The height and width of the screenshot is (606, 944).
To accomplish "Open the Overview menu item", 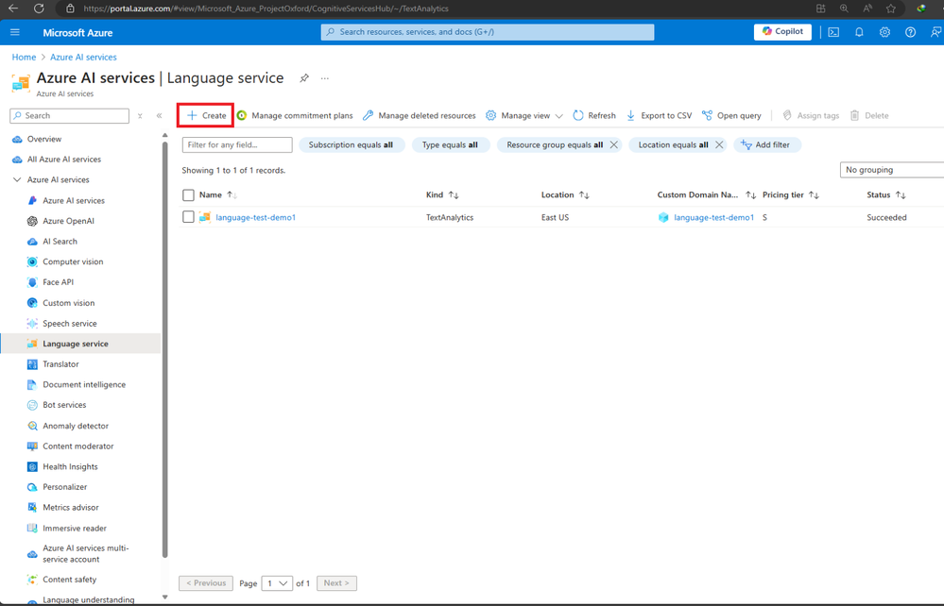I will 44,139.
